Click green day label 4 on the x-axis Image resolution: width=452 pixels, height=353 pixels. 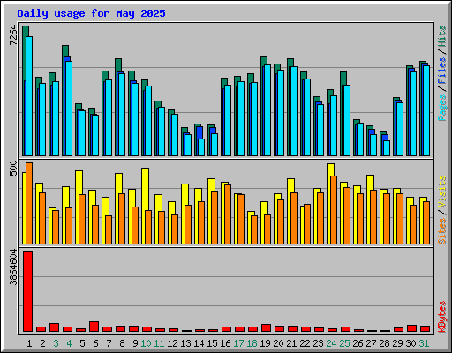(69, 343)
